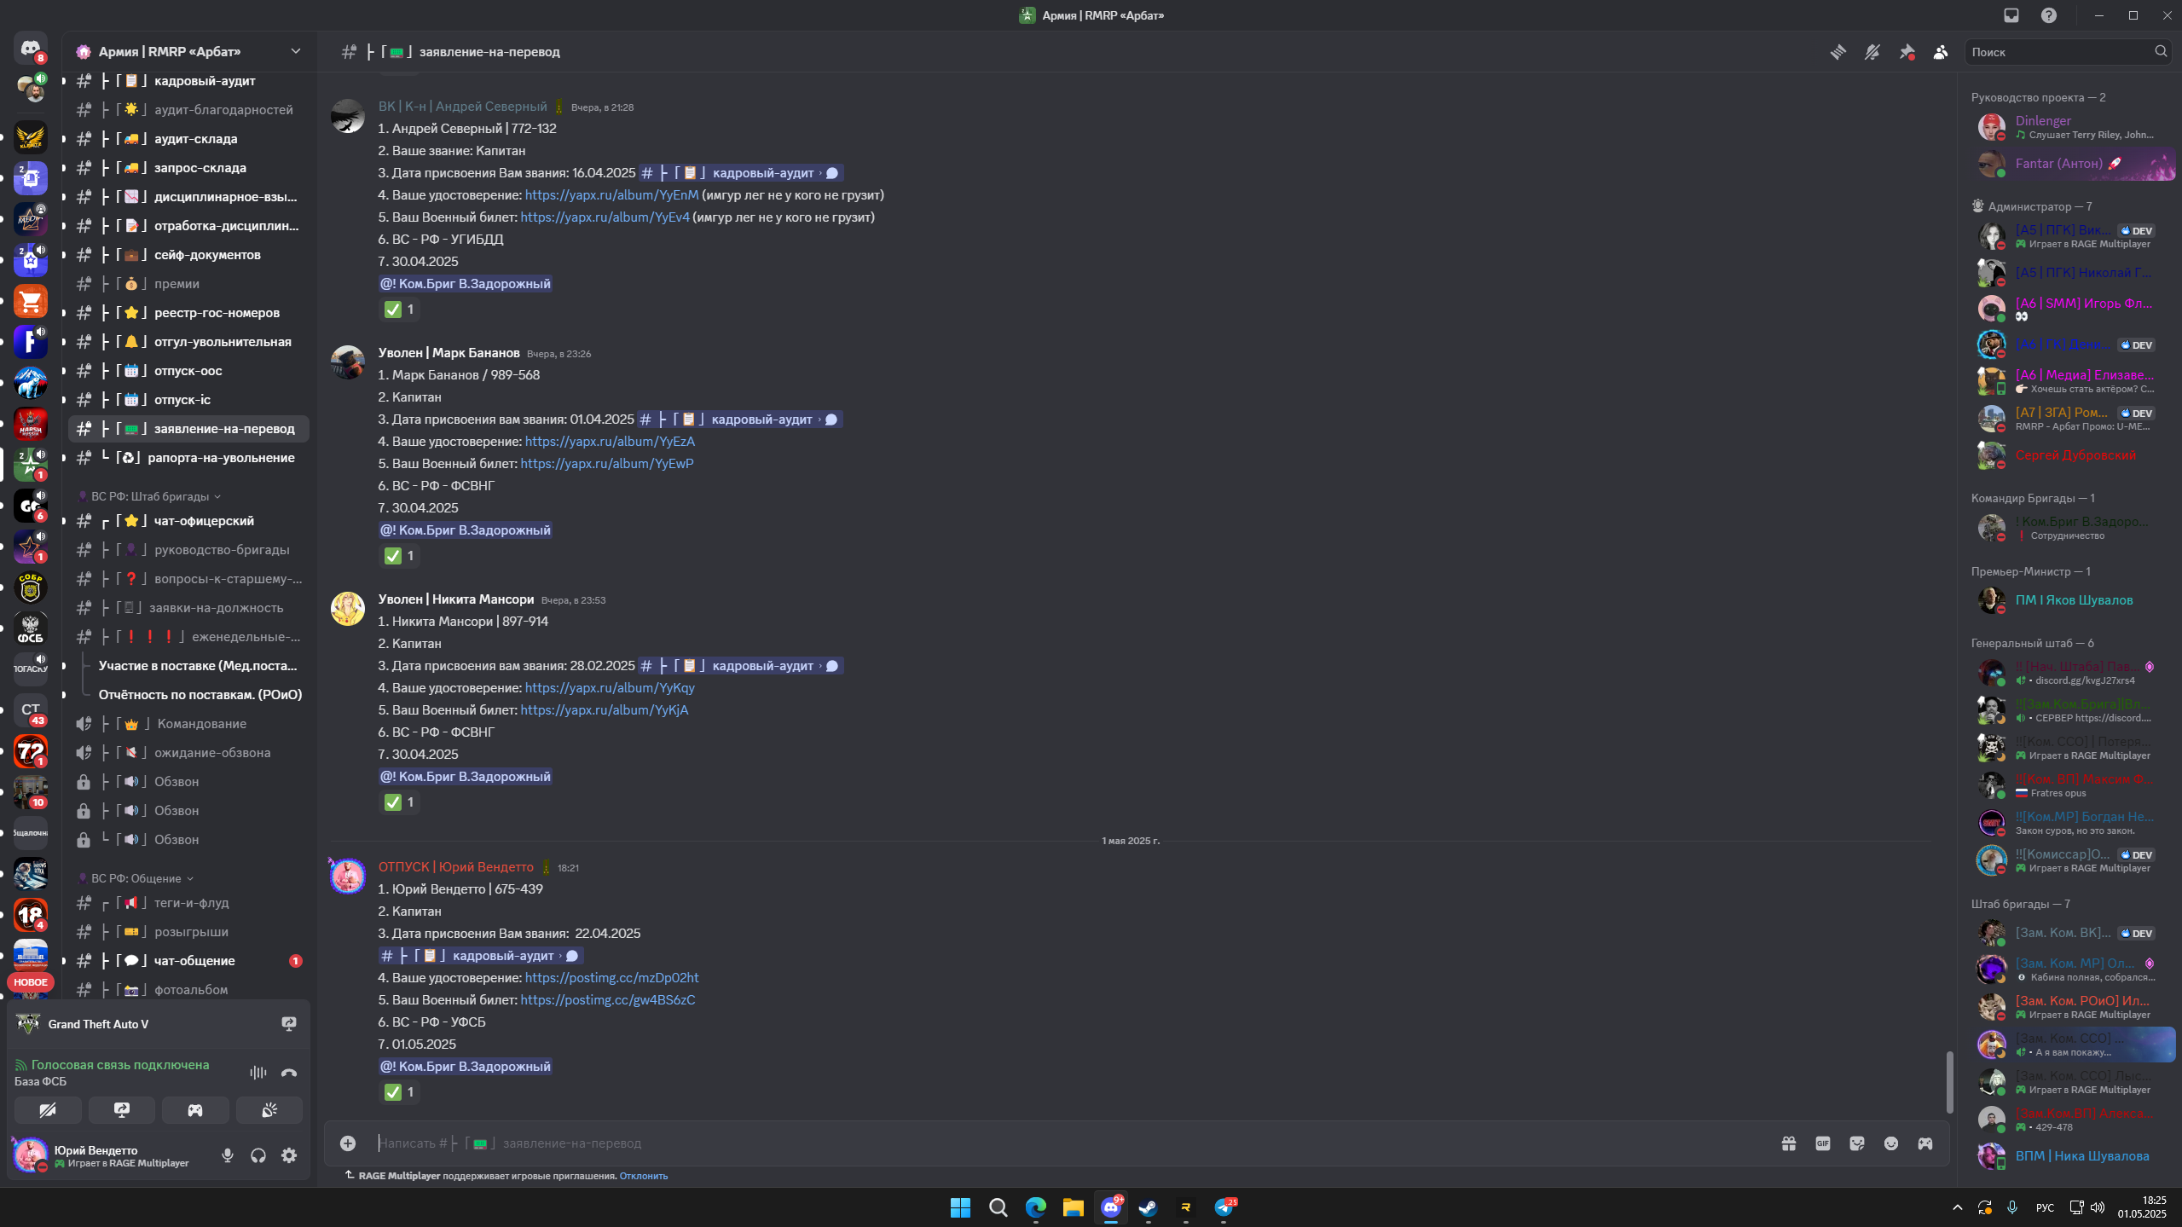Turn on camera in voice panel
Image resolution: width=2182 pixels, height=1227 pixels.
tap(48, 1110)
